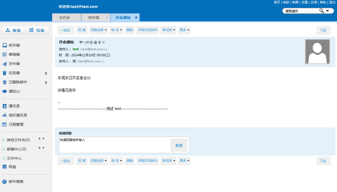Click the print icon beside the email subject
The width and height of the screenshot is (337, 192).
tap(96, 43)
